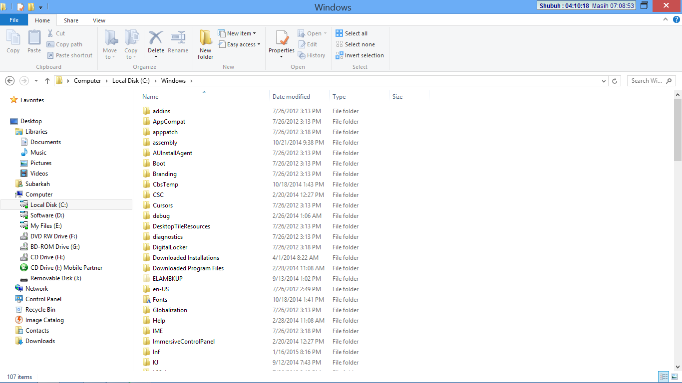Select the Fonts folder icon
Viewport: 682px width, 383px height.
click(146, 300)
